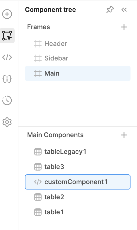Select the customComponent1 item
This screenshot has width=137, height=230.
click(78, 182)
